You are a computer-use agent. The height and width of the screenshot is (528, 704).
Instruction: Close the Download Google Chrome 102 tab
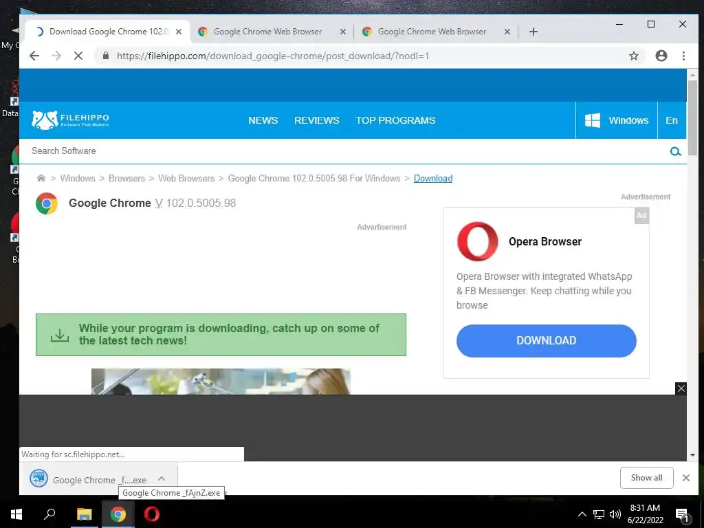(179, 32)
